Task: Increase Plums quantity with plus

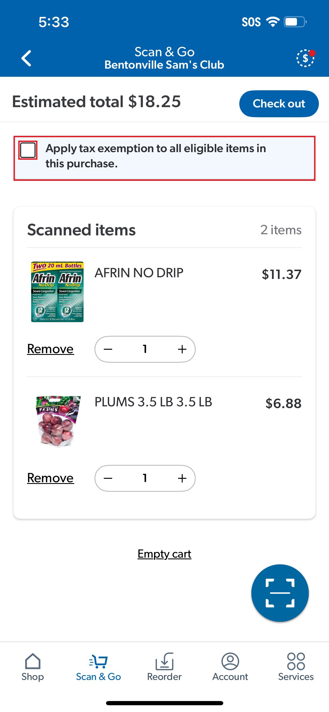Action: point(182,478)
